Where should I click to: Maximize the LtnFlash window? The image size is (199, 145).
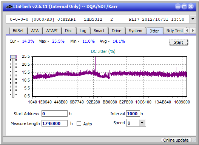click(184, 6)
